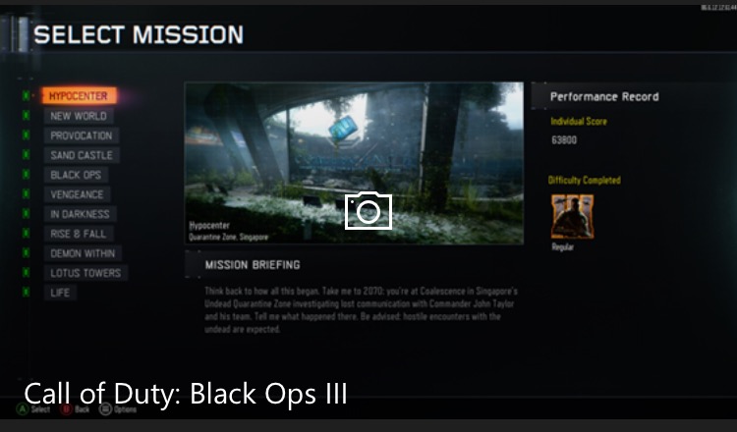Select the Demon Within mission
The width and height of the screenshot is (737, 432).
(83, 253)
